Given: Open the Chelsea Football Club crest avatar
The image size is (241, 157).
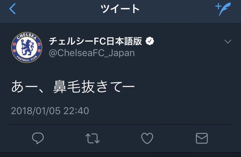Looking at the screenshot, I should [27, 47].
